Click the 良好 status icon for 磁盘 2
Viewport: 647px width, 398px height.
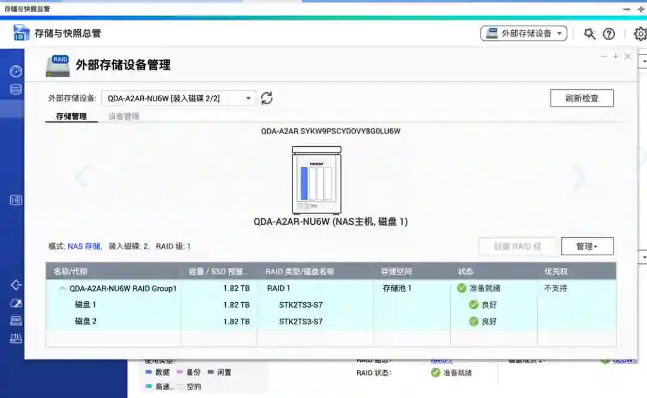[474, 321]
